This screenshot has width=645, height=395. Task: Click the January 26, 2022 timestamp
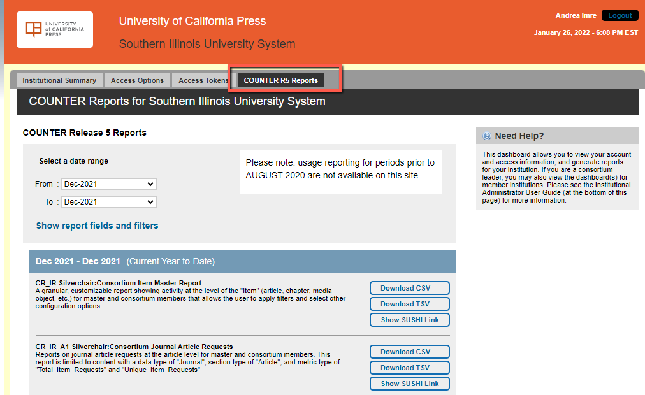586,33
